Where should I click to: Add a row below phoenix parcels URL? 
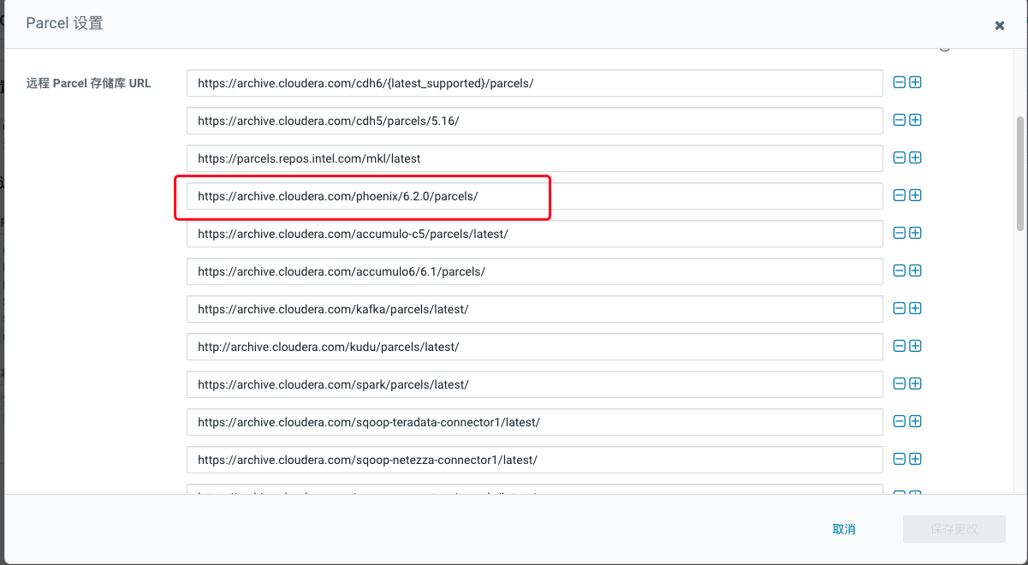pyautogui.click(x=915, y=196)
